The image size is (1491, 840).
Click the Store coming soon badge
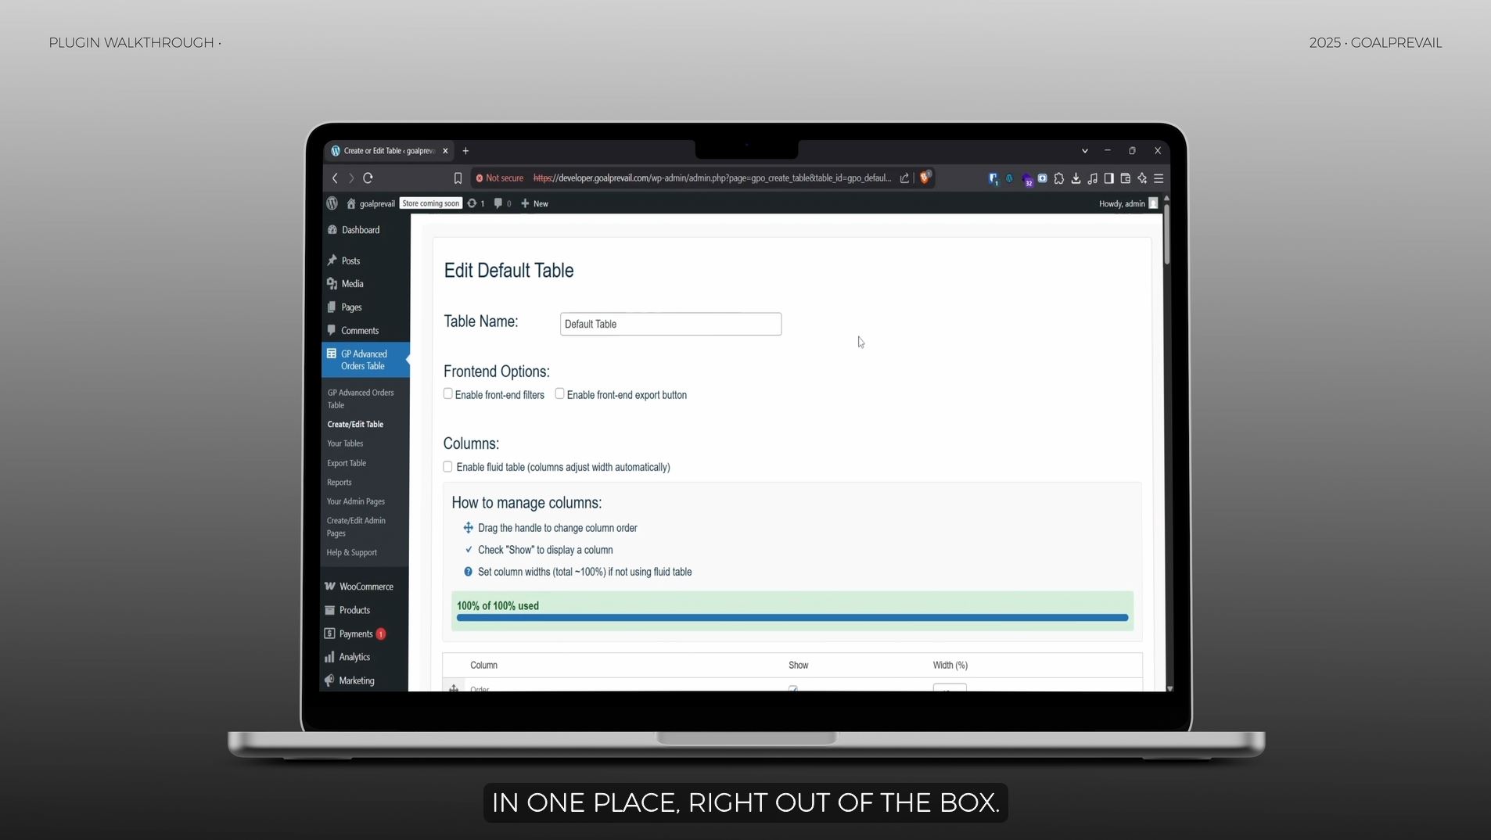point(431,203)
